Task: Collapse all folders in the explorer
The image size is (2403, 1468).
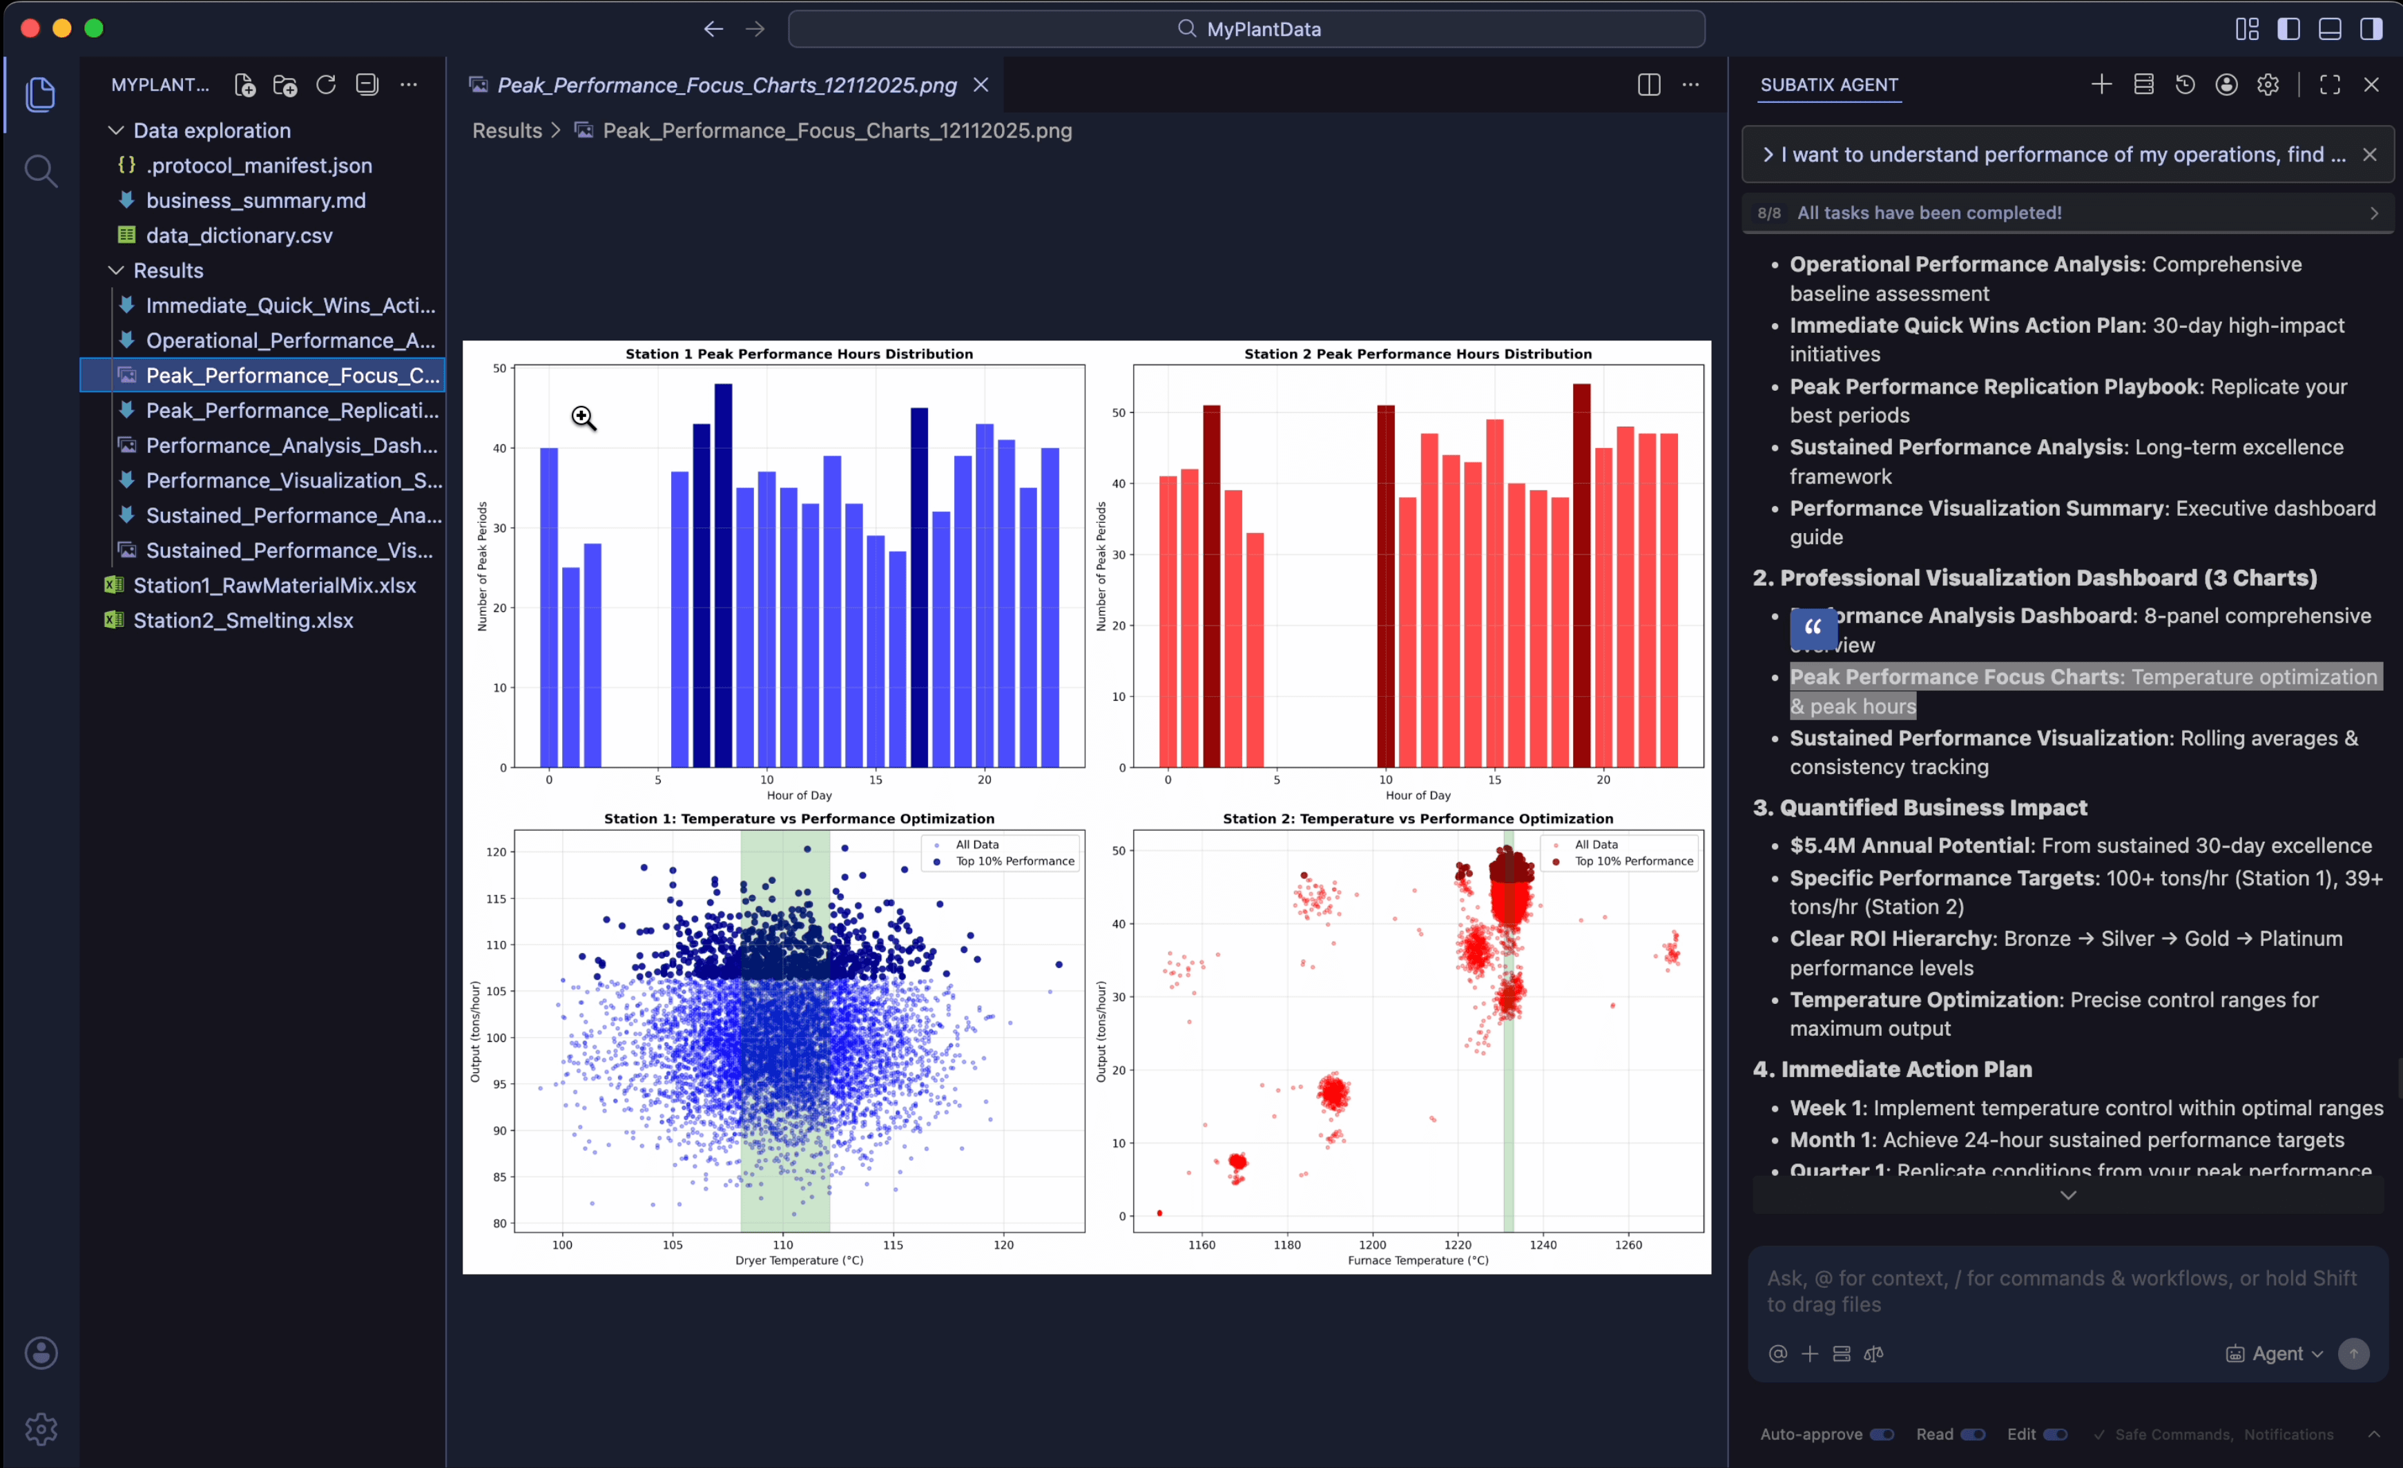Action: 367,85
